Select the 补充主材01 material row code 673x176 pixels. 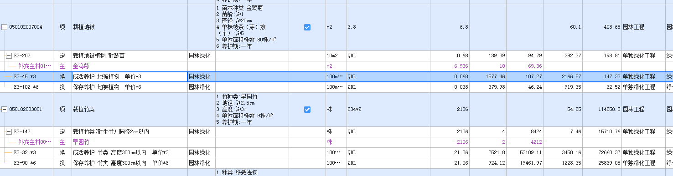(35, 66)
